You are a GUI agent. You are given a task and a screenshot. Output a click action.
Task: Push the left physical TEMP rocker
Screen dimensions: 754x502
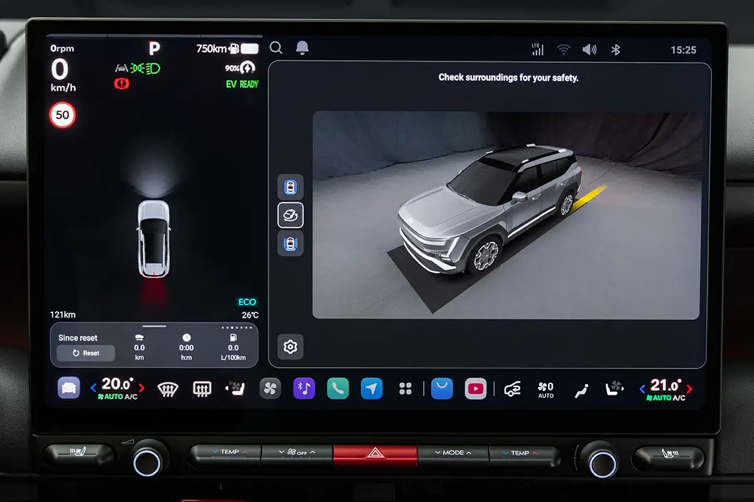(224, 455)
